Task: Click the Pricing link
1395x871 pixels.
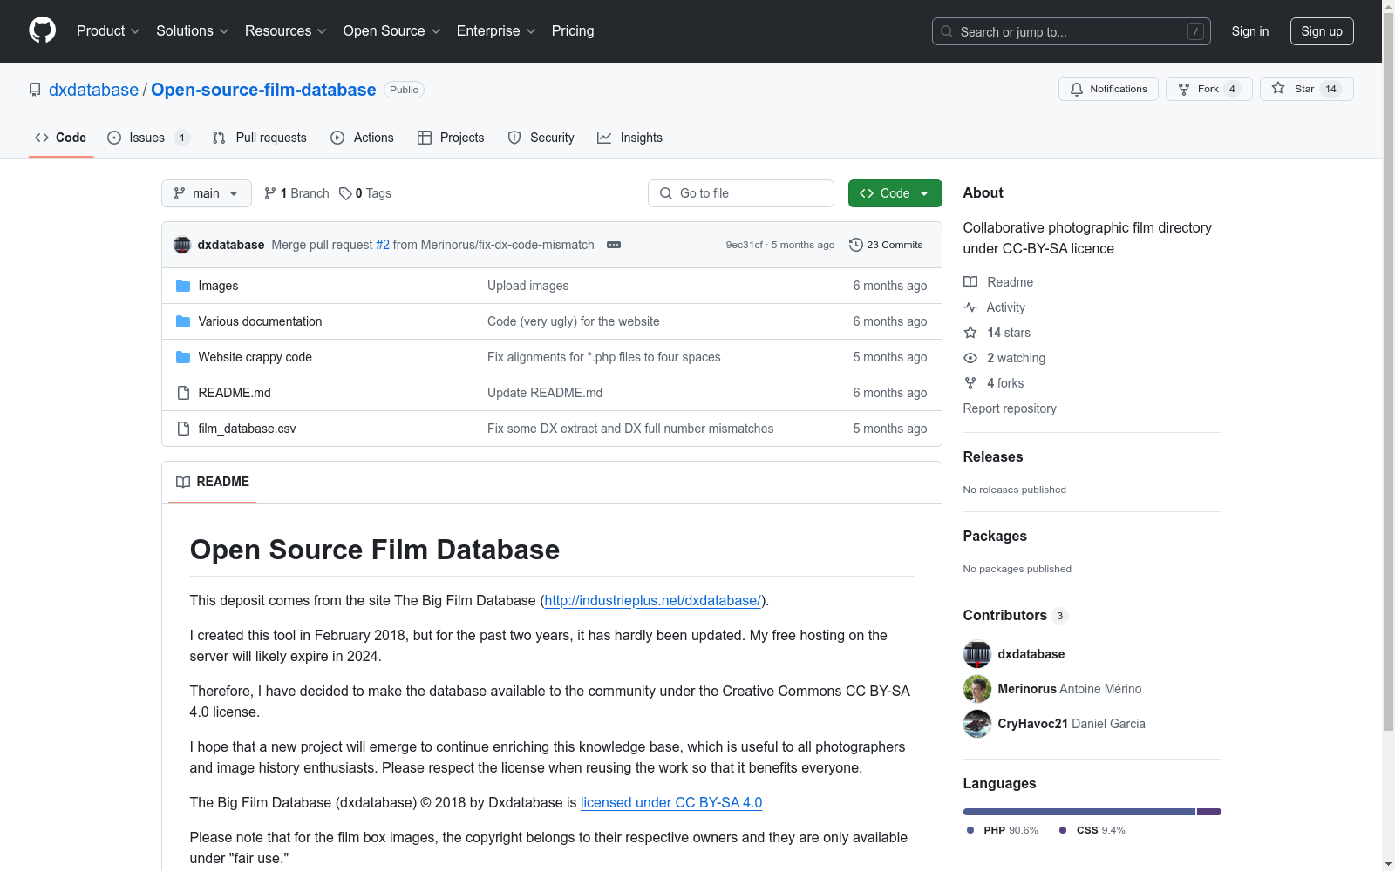Action: pos(573,30)
